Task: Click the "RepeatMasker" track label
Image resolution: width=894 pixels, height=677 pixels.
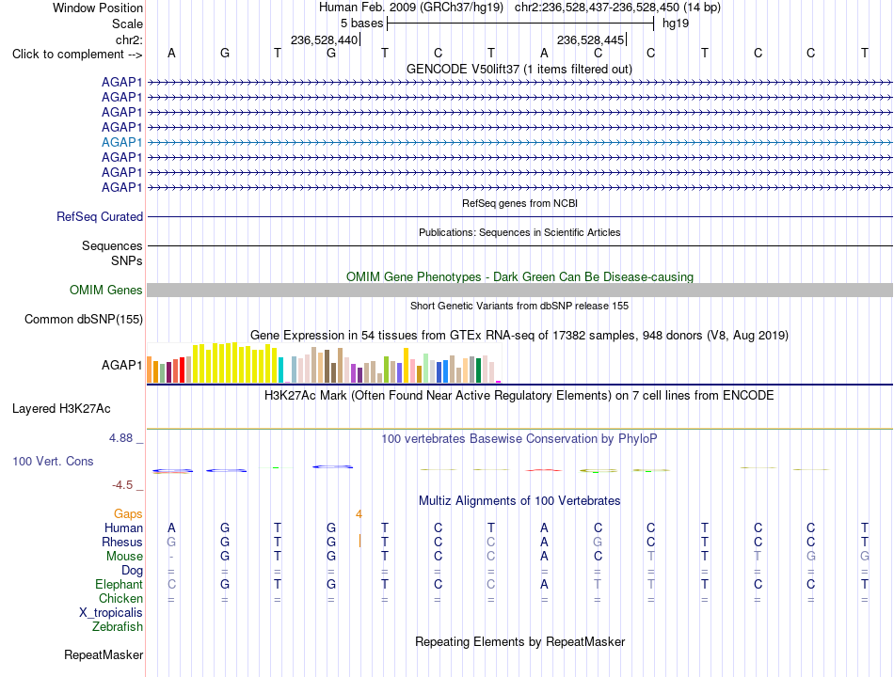Action: [104, 654]
